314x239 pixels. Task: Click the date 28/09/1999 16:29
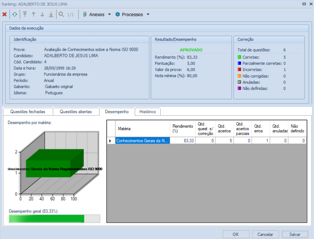tap(60, 68)
